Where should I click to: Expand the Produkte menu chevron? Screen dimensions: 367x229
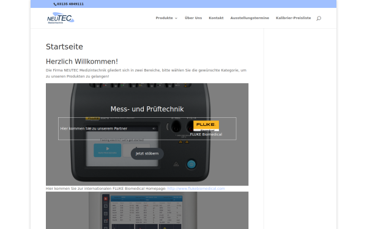click(x=176, y=18)
